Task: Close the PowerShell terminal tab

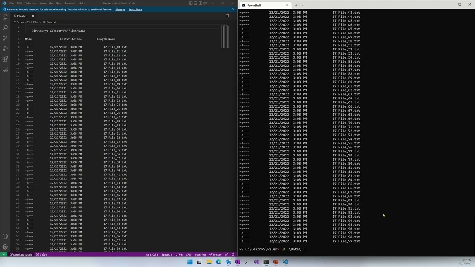Action: click(287, 5)
